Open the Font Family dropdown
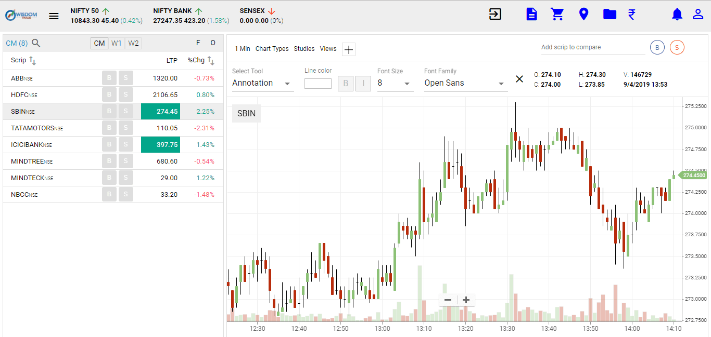This screenshot has width=711, height=337. coord(465,83)
